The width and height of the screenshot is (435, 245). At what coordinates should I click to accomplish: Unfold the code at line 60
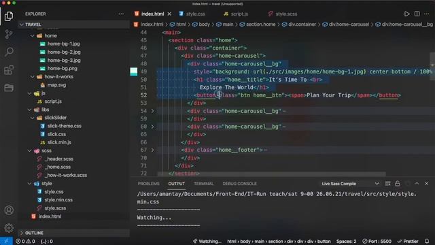pos(152,127)
